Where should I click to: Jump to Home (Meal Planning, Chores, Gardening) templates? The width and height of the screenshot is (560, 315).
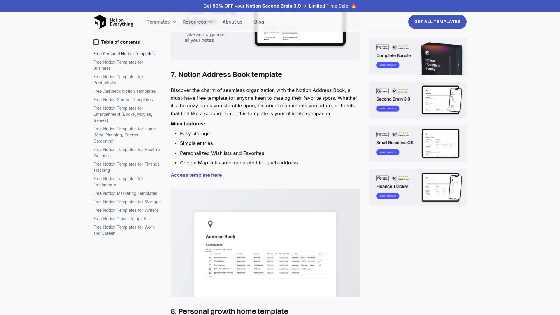(125, 135)
